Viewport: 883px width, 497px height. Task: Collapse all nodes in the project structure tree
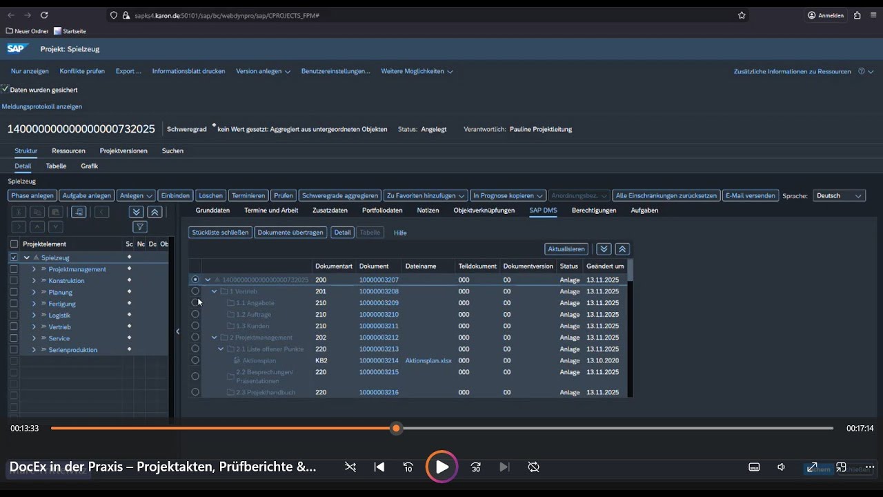point(155,212)
